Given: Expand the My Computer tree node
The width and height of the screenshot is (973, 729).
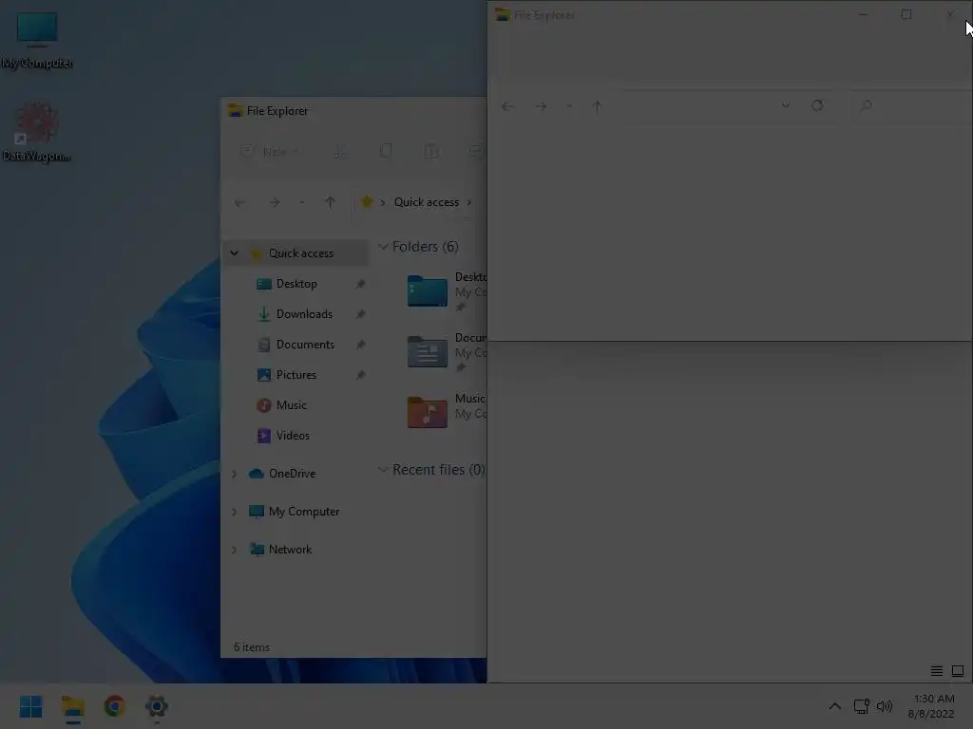Looking at the screenshot, I should click(x=234, y=512).
